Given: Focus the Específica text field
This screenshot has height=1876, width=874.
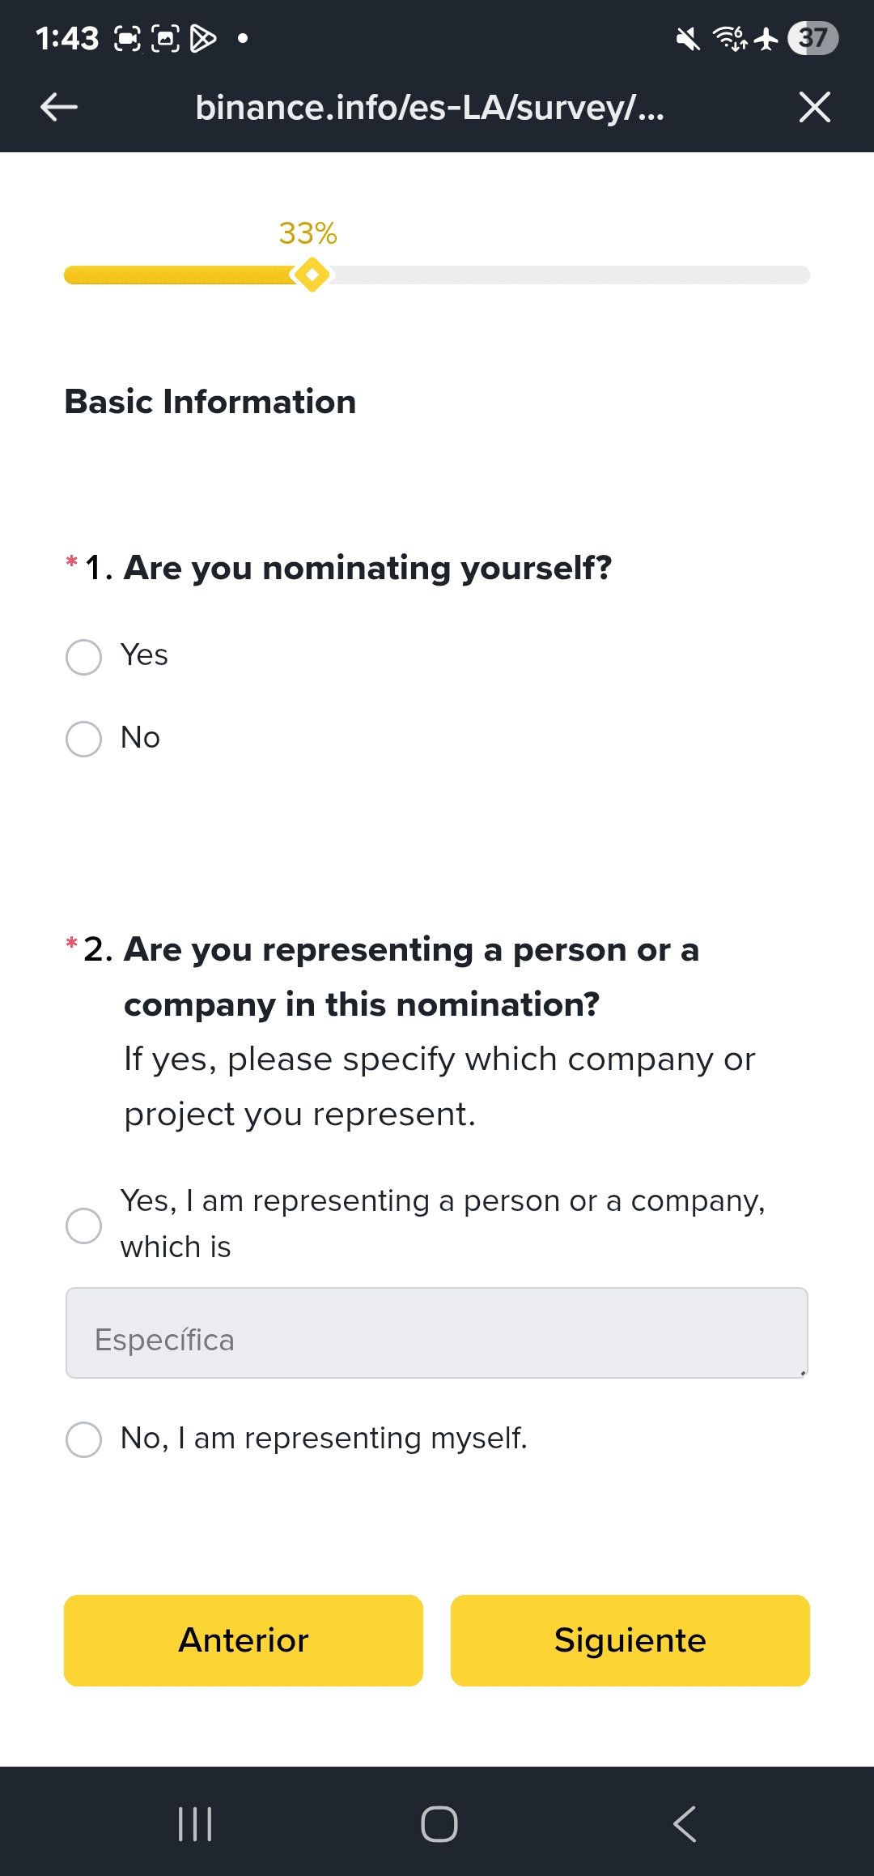Looking at the screenshot, I should pos(437,1332).
